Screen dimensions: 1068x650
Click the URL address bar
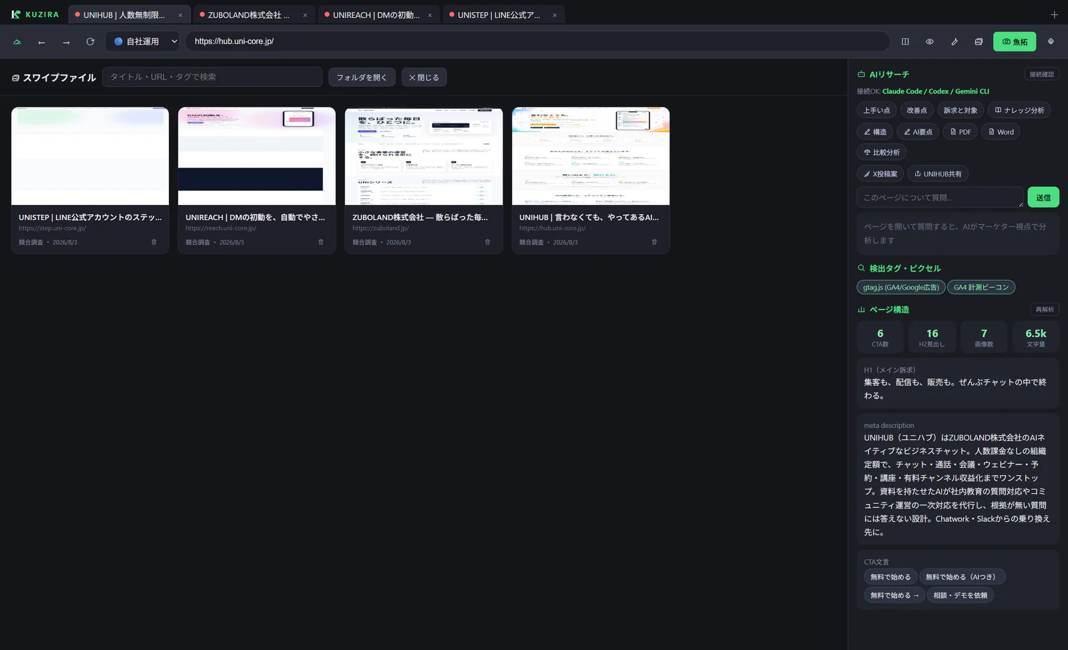[x=537, y=41]
